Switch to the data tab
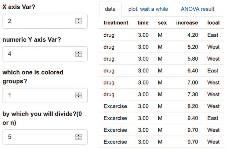Image resolution: width=228 pixels, height=149 pixels. pyautogui.click(x=110, y=9)
